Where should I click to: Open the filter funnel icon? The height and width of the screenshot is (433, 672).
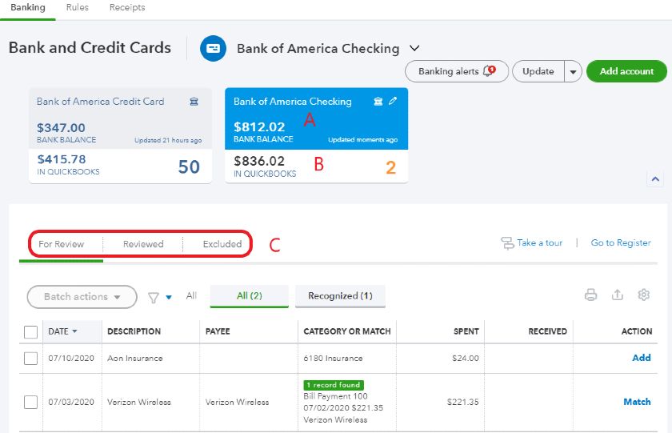pos(154,297)
